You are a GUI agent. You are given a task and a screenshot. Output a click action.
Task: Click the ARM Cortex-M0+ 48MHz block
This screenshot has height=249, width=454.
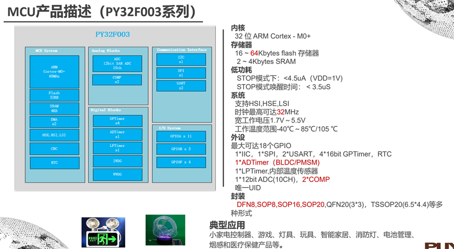[54, 71]
